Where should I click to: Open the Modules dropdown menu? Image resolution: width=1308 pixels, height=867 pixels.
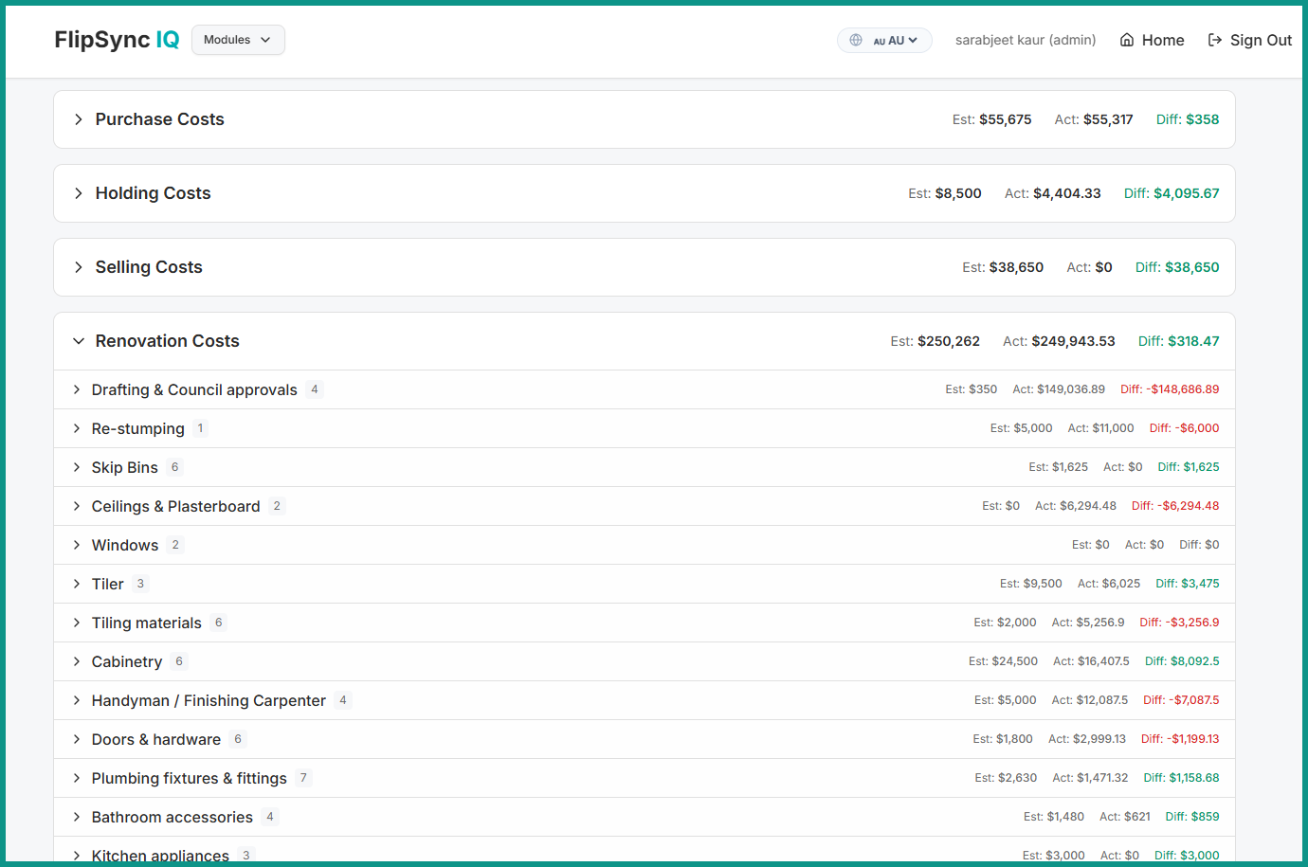pos(238,40)
